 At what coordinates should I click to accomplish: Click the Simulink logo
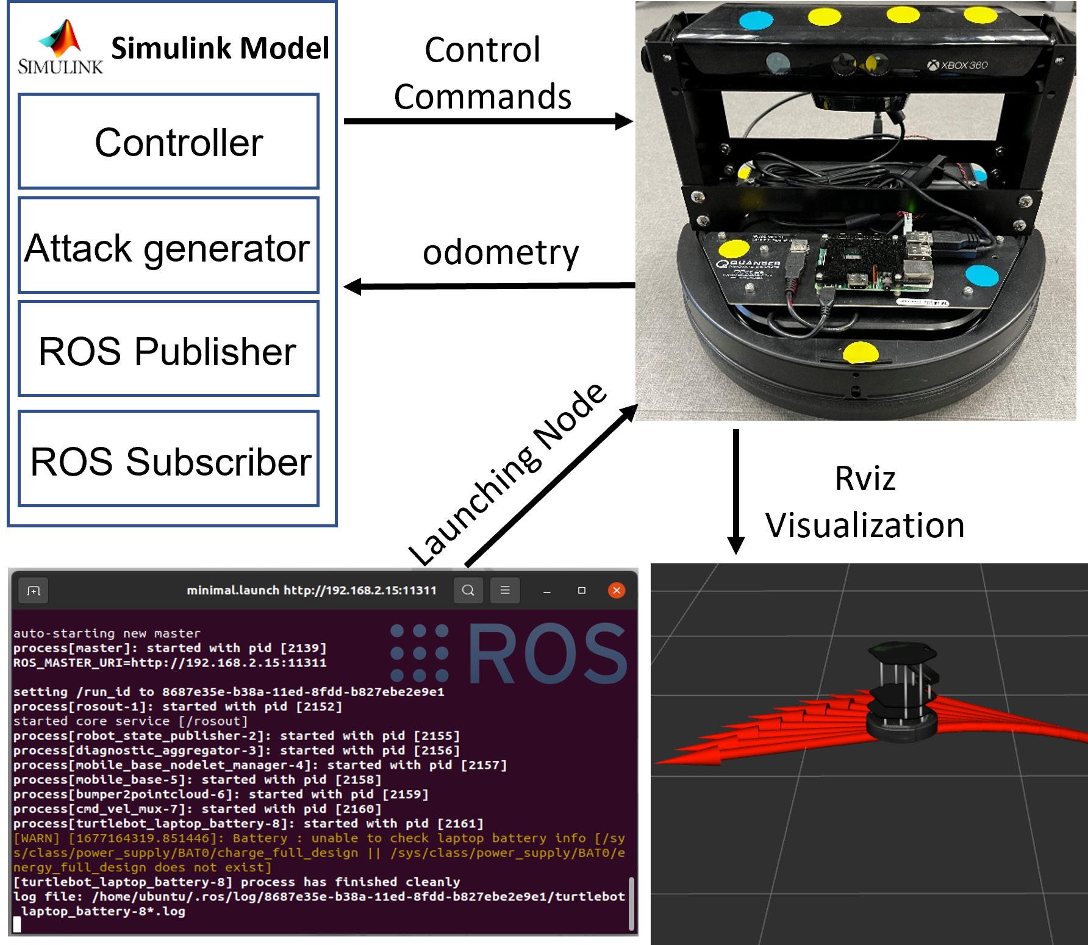(x=60, y=47)
